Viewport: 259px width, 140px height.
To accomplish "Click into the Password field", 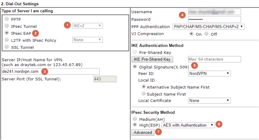I will (214, 19).
